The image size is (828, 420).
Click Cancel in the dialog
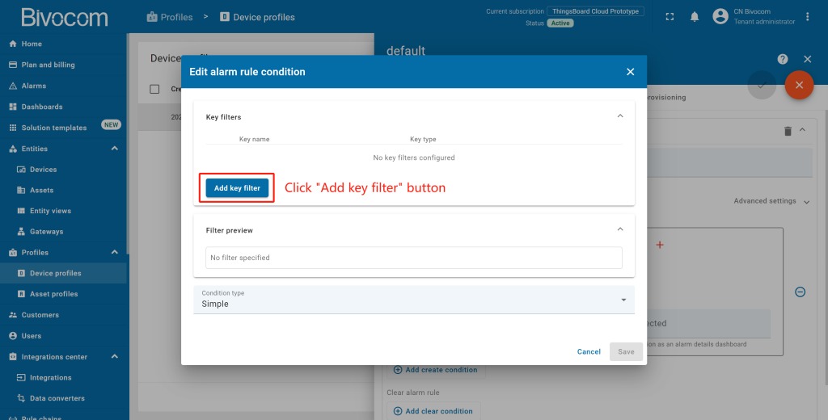[589, 352]
